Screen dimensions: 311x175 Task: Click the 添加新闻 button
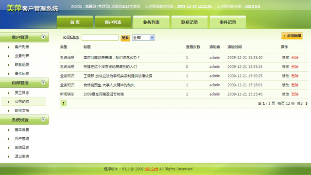[292, 36]
